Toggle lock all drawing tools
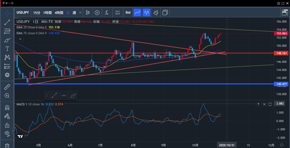Viewport: 290px width, 148px height. pyautogui.click(x=7, y=125)
